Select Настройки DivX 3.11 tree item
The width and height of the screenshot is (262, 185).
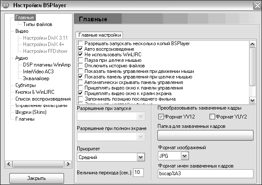[45, 38]
